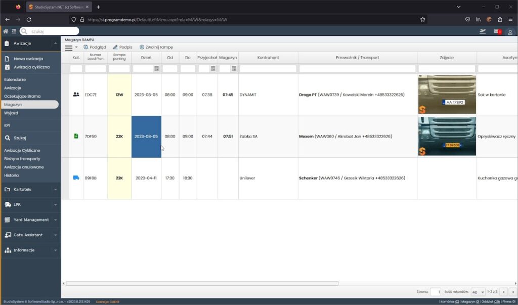Toggle the sidebar collapse icon
Screen dimensions: 518x305
pyautogui.click(x=13, y=31)
